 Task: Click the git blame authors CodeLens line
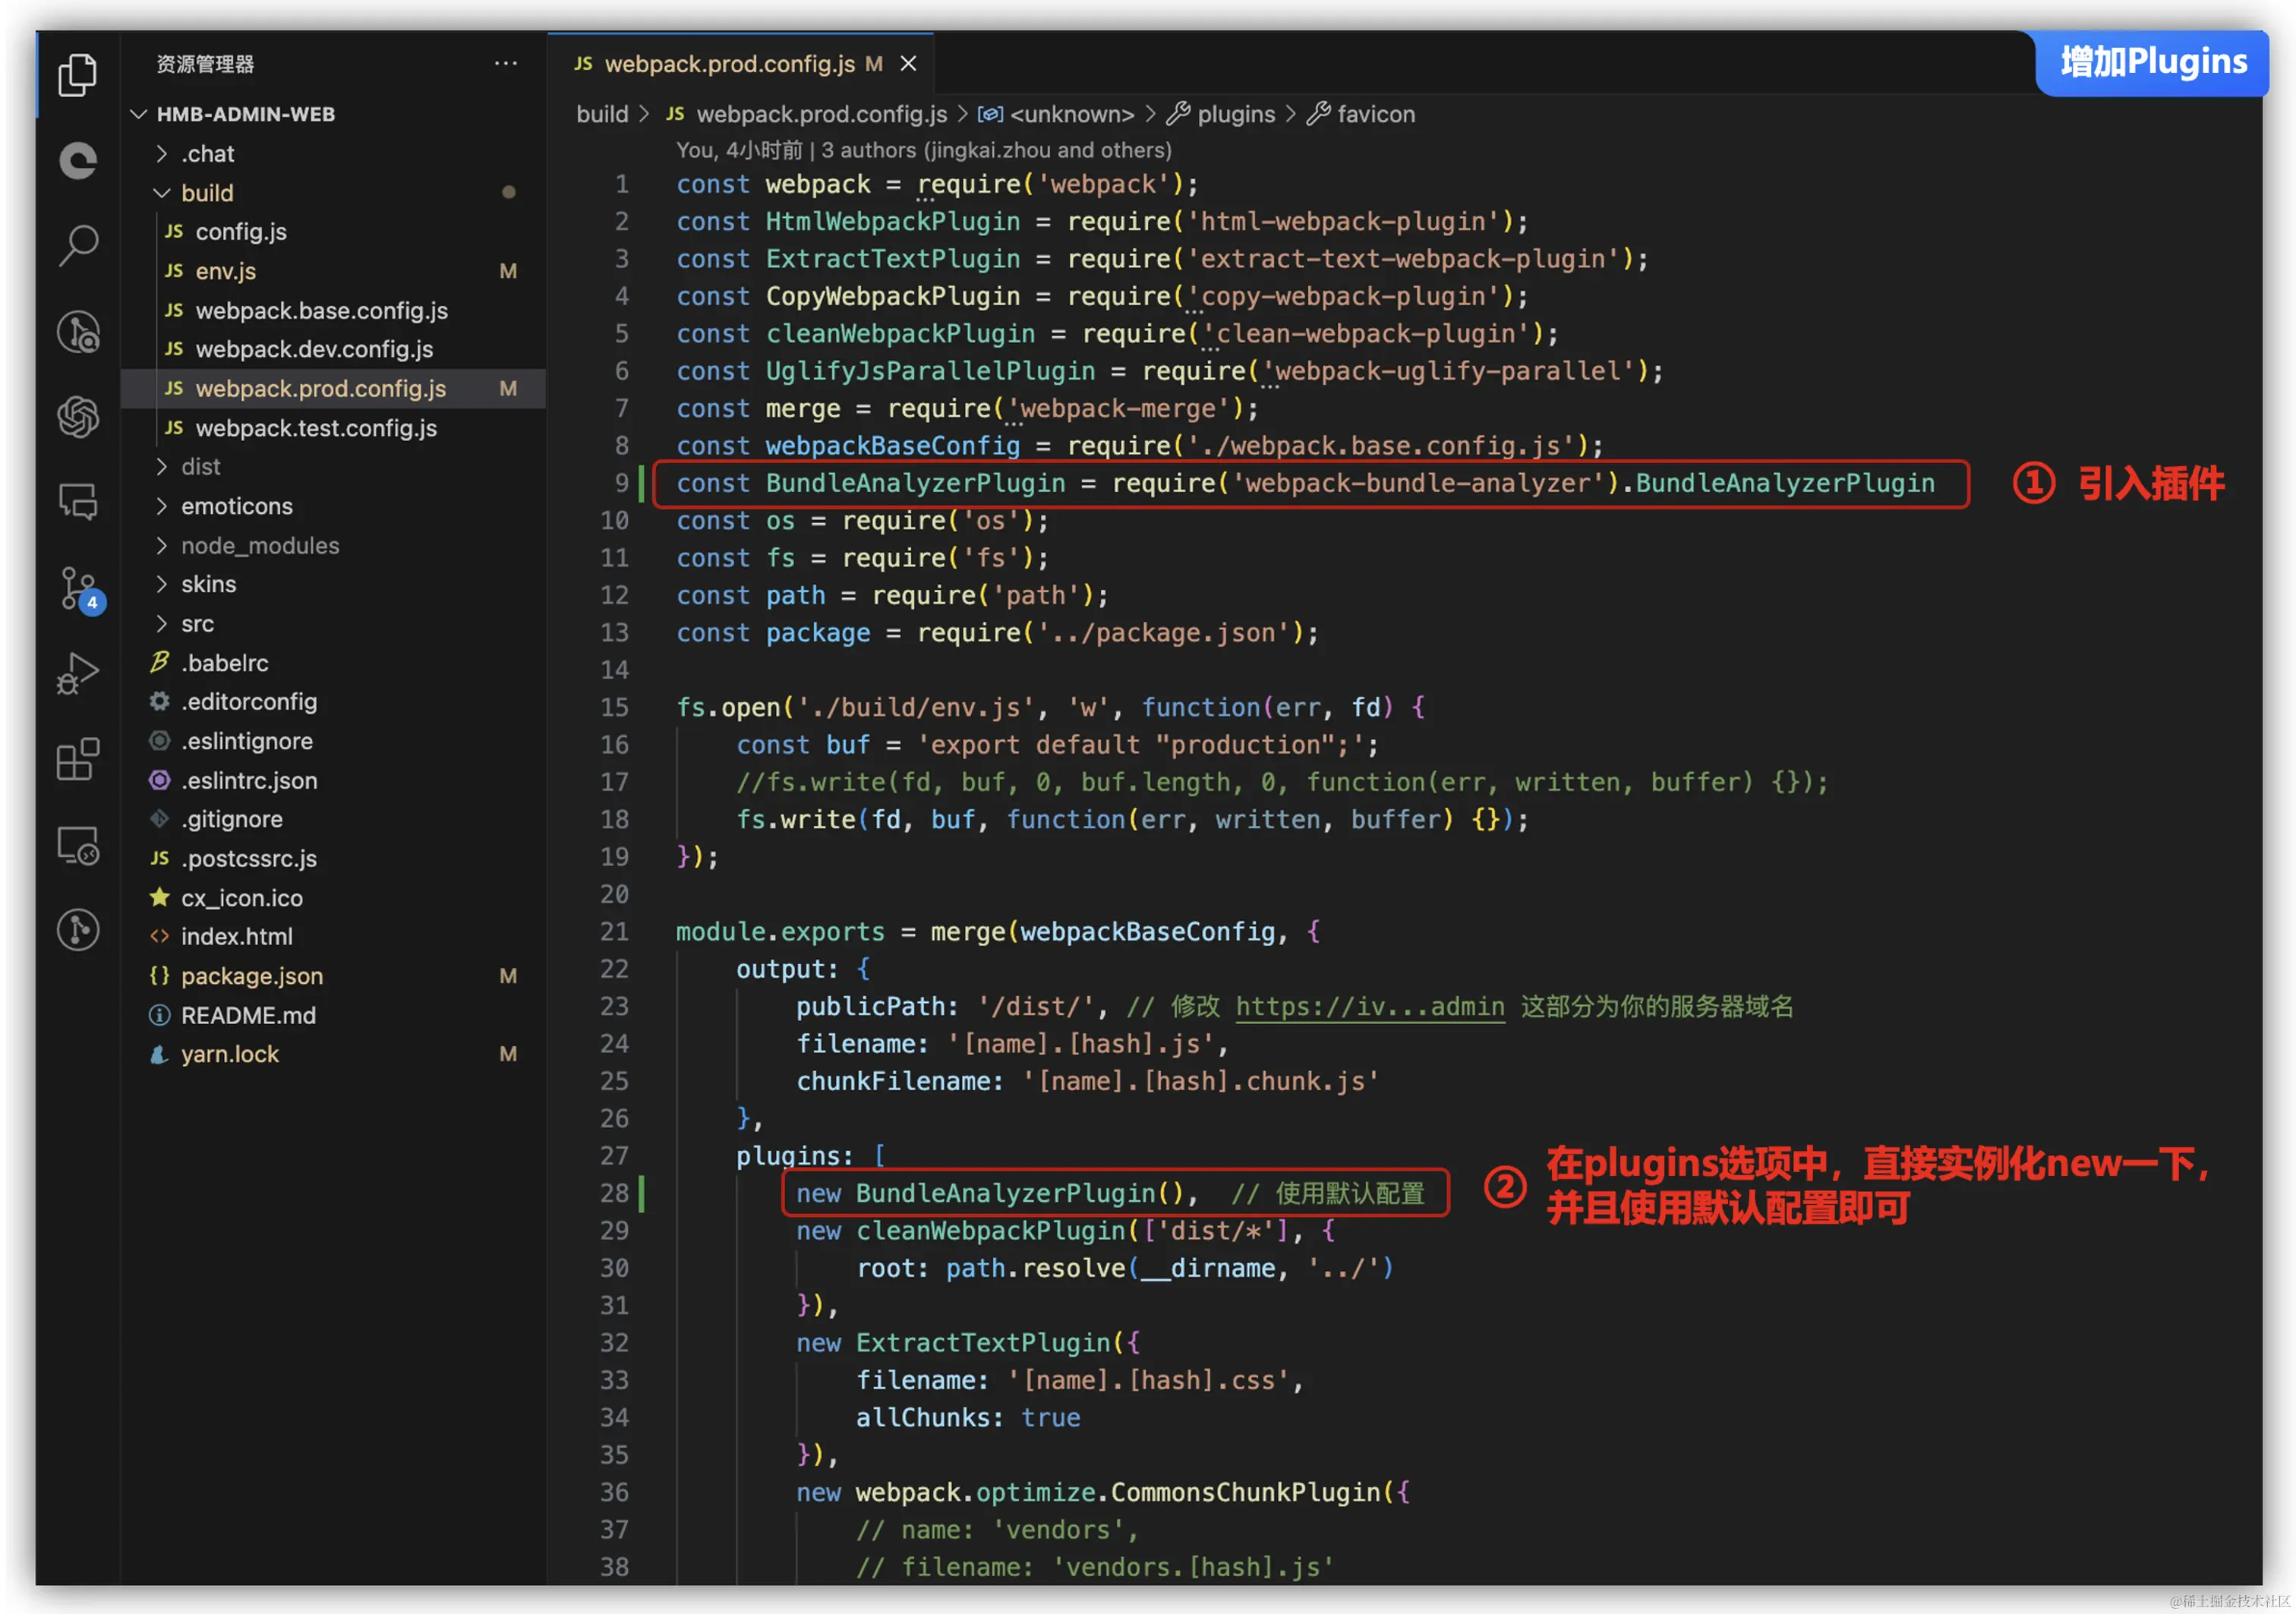click(923, 150)
